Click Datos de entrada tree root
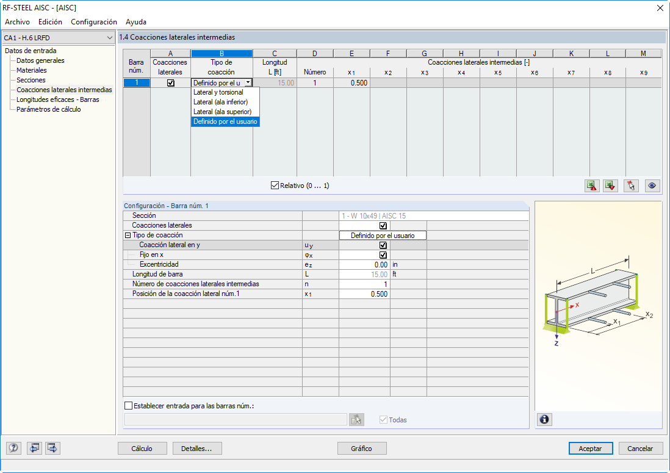Screen dimensions: 670x473 (31, 51)
